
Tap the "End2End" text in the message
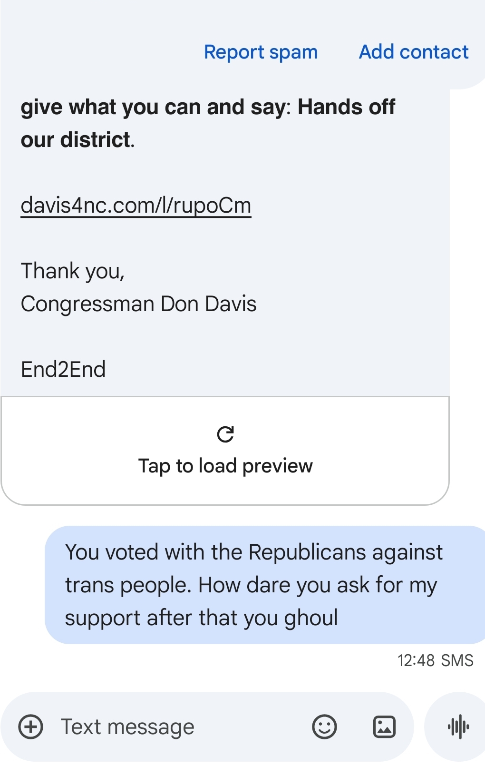63,370
